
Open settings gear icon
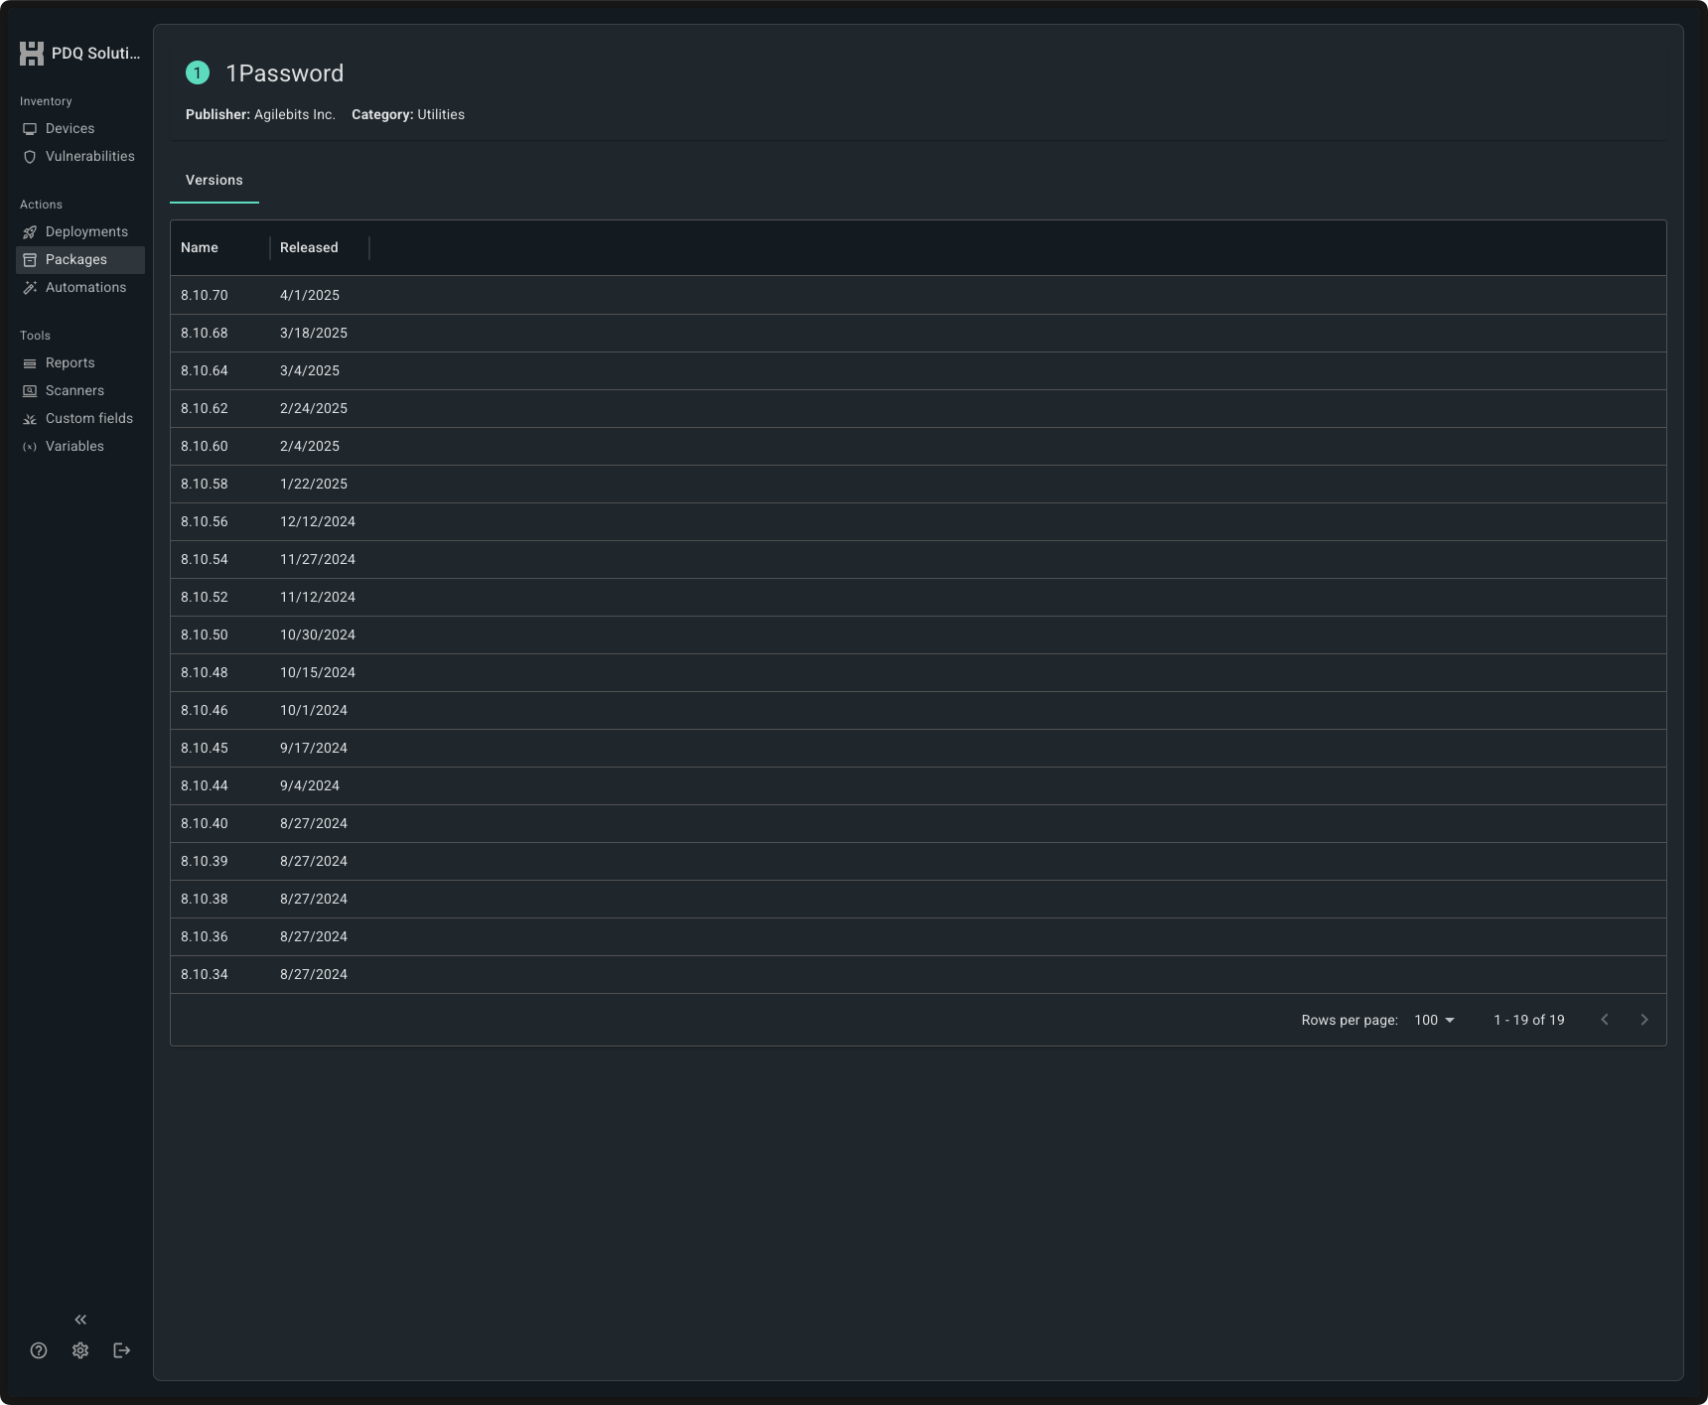(80, 1350)
